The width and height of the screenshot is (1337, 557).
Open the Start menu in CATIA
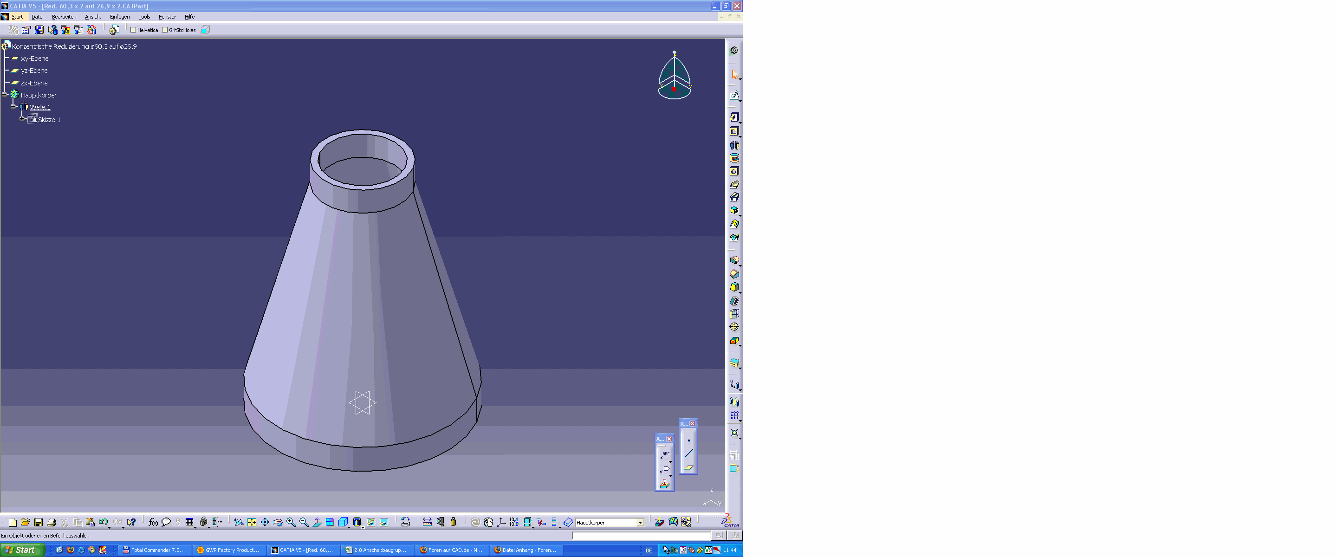tap(17, 17)
